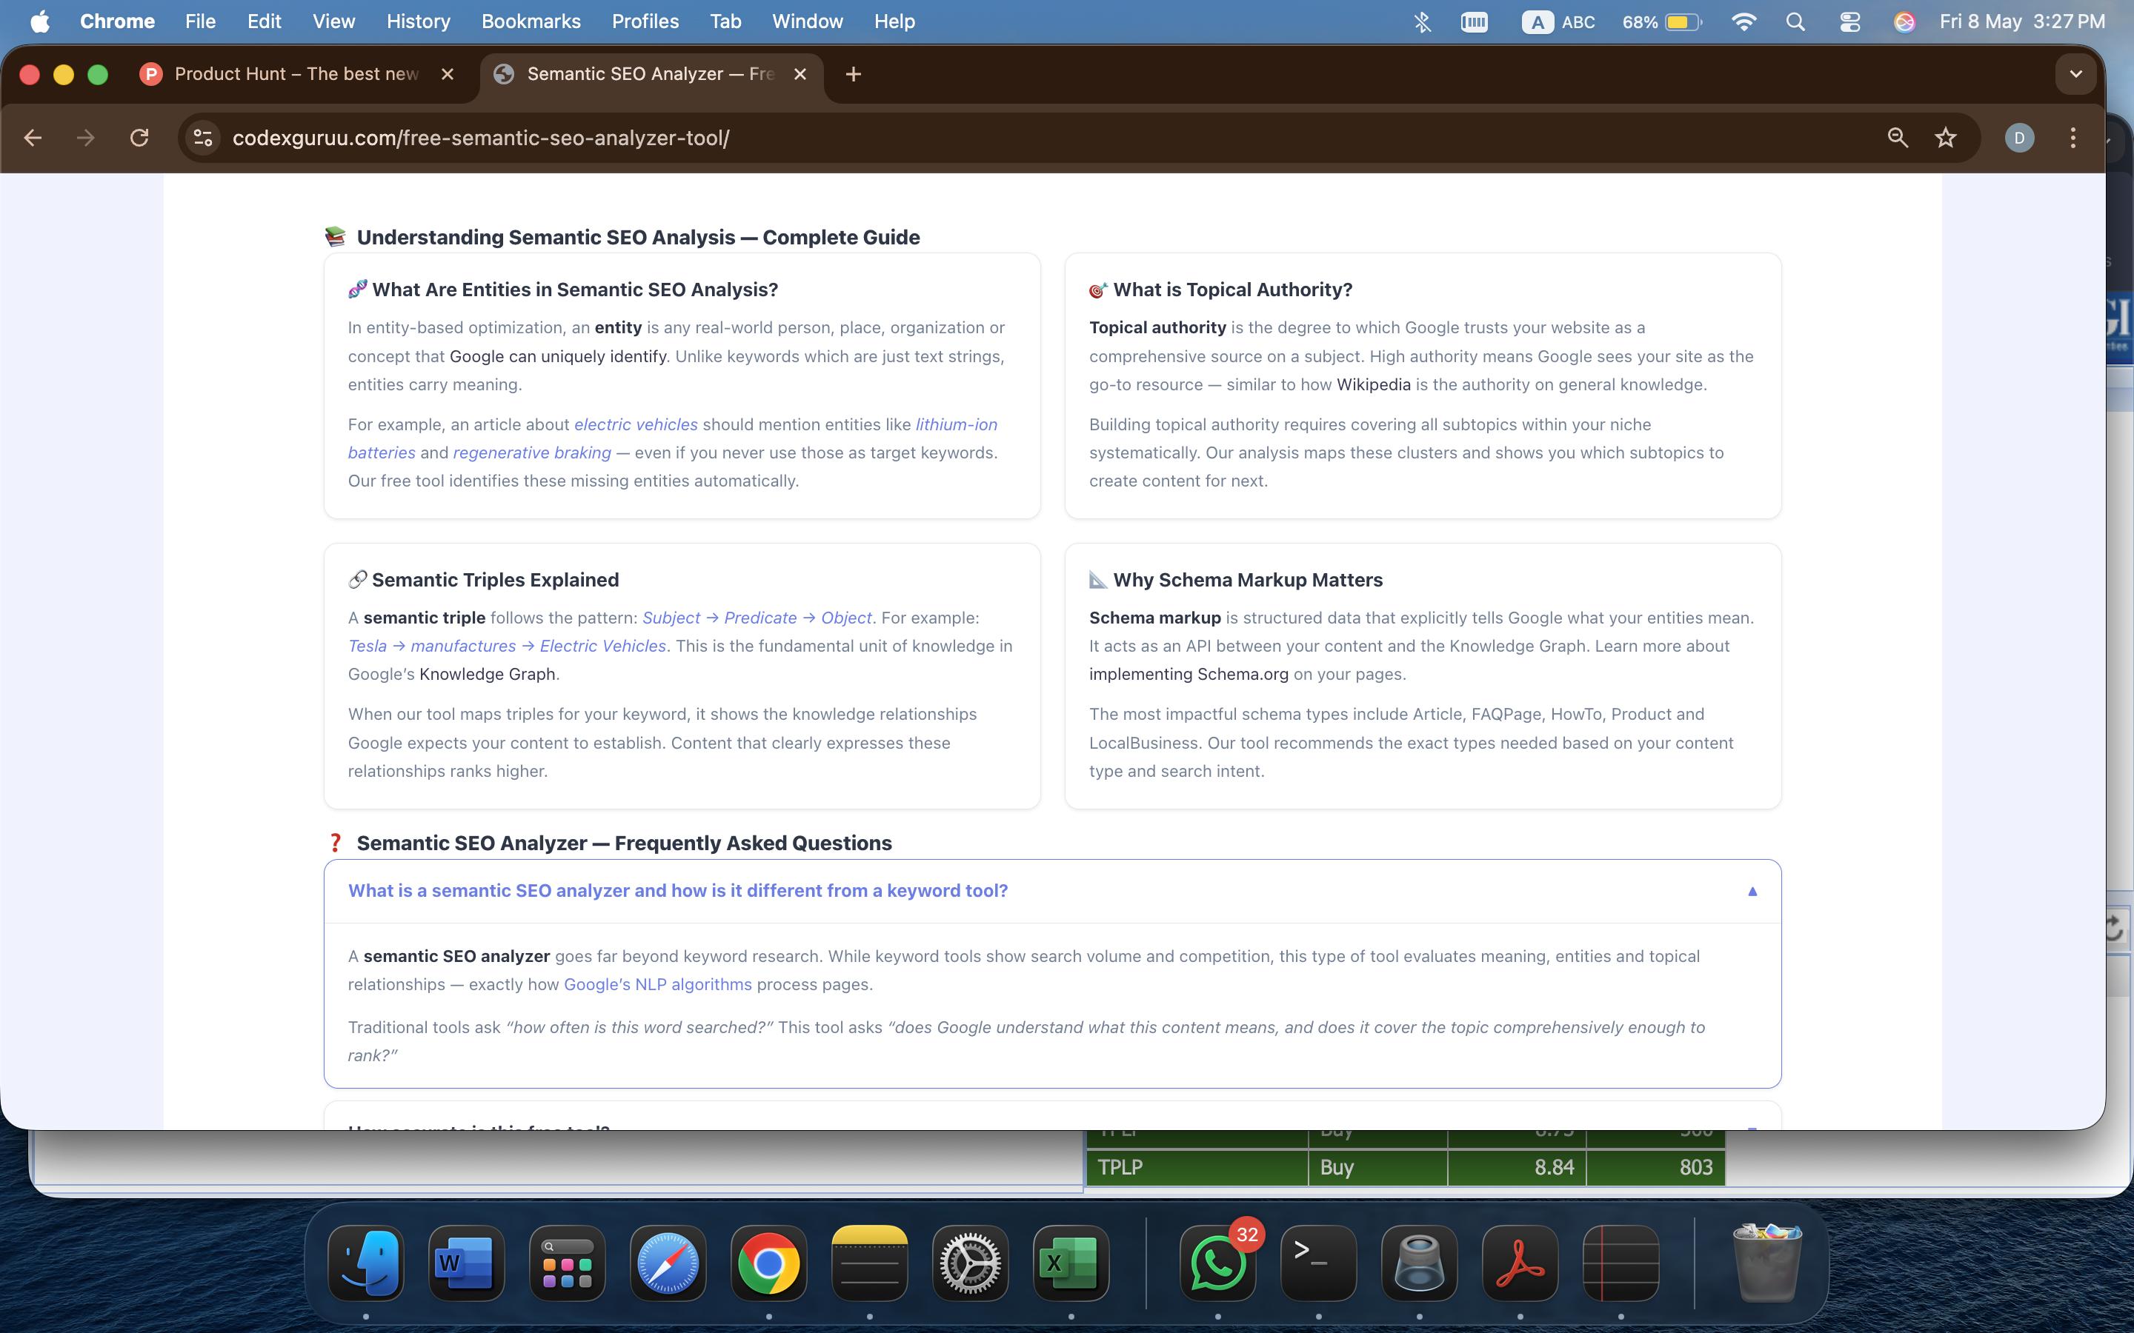This screenshot has width=2134, height=1333.
Task: Open Spotlight search in menu bar
Action: (x=1795, y=21)
